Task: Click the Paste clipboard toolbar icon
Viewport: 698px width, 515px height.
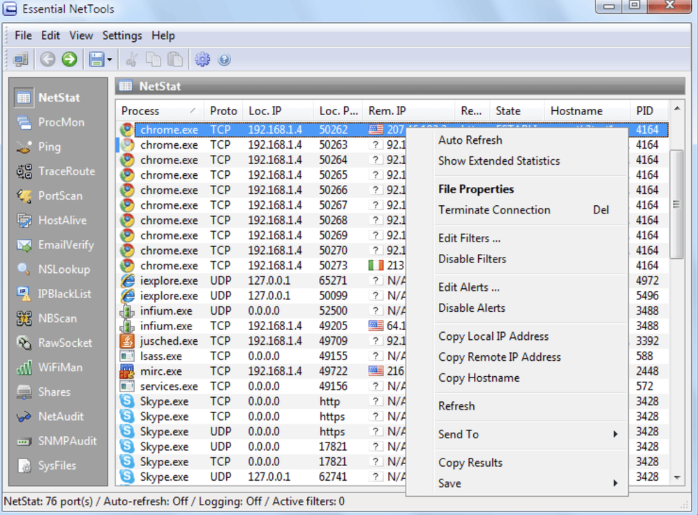Action: point(175,59)
